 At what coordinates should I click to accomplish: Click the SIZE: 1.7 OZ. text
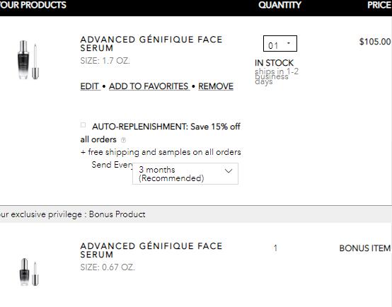coord(105,61)
